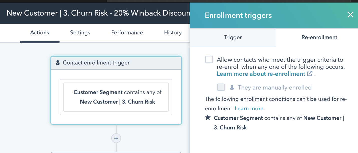The image size is (358, 153).
Task: Open the Settings tab
Action: [80, 33]
